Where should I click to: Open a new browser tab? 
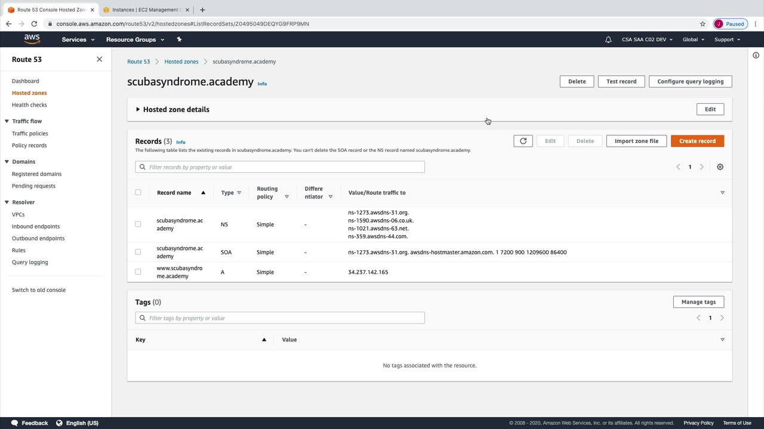coord(202,10)
